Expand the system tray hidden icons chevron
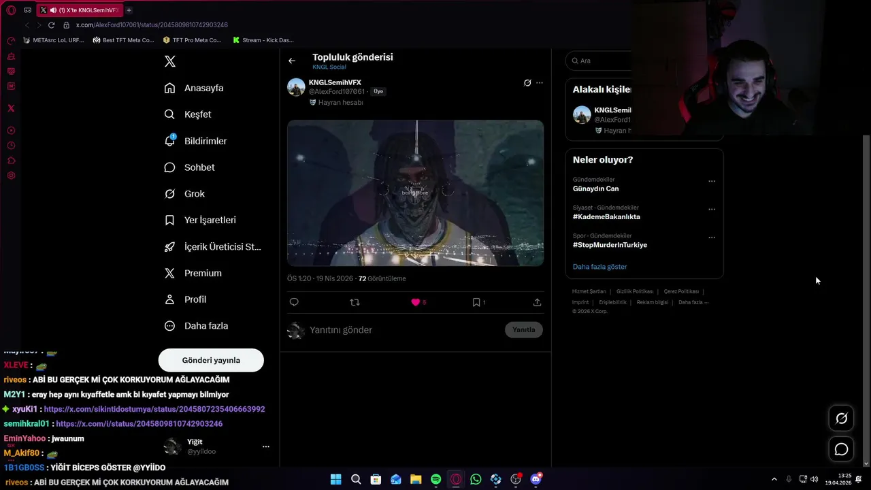The image size is (871, 490). (774, 479)
